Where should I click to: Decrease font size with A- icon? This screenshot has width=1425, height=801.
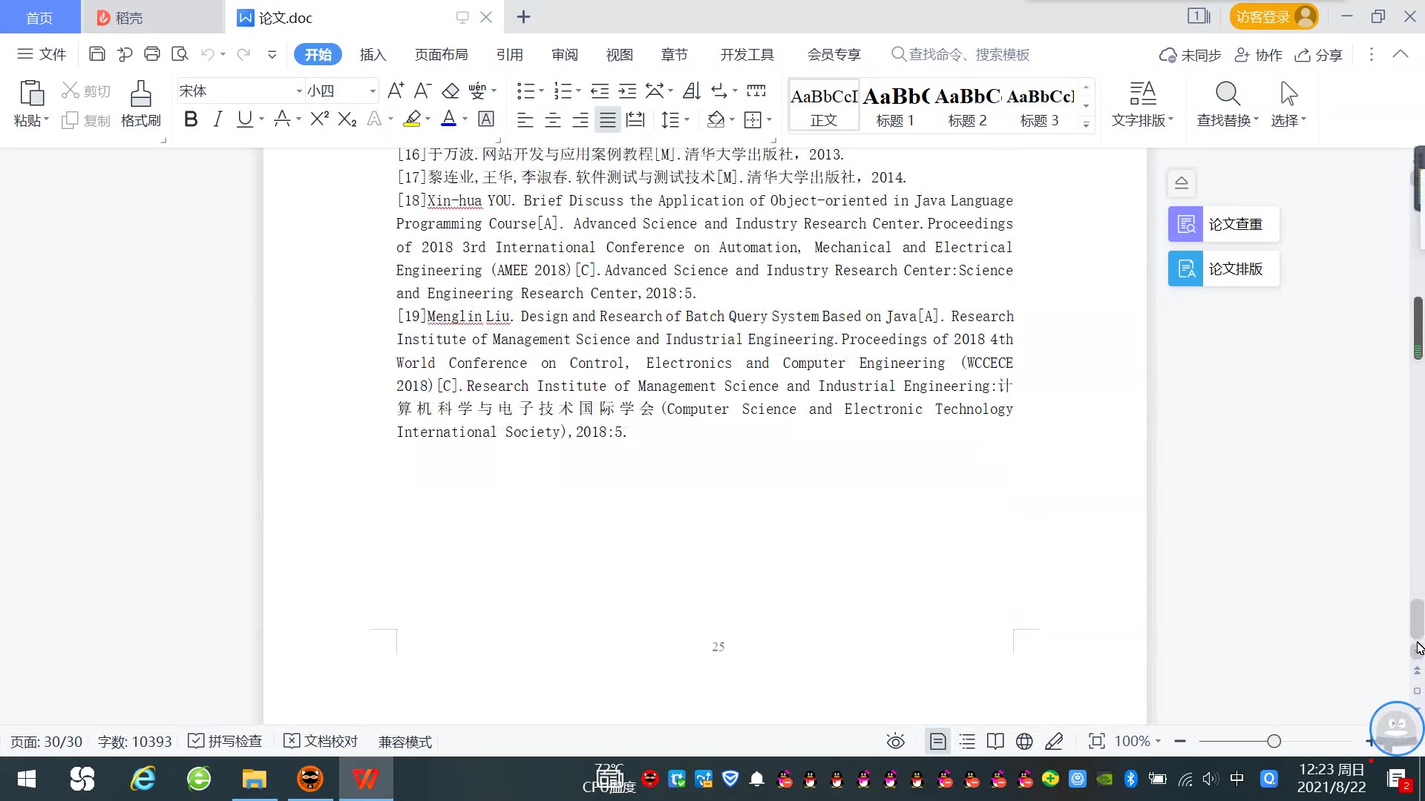(x=423, y=90)
